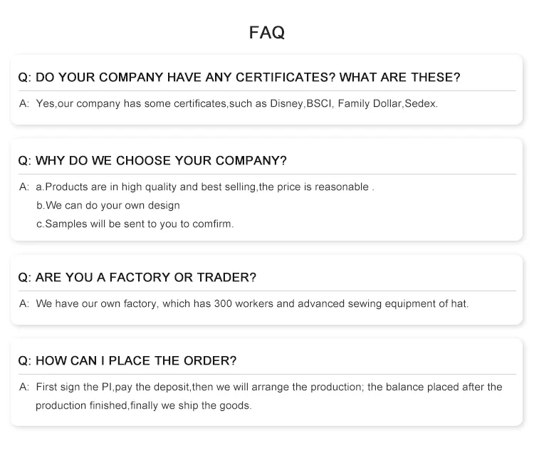
Task: Click the line about samples sent to confirm
Action: coord(135,224)
